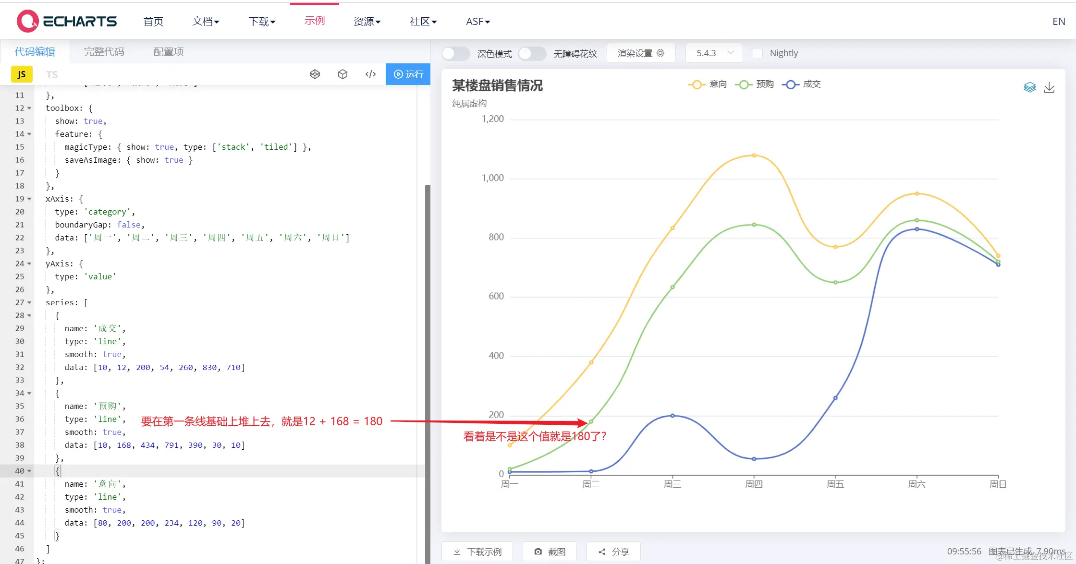This screenshot has height=564, width=1076.
Task: Switch chart to stack mode icon
Action: (1029, 87)
